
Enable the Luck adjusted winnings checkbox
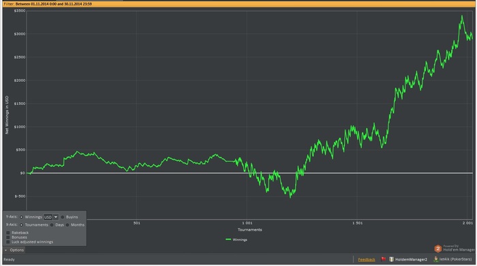tap(8, 242)
